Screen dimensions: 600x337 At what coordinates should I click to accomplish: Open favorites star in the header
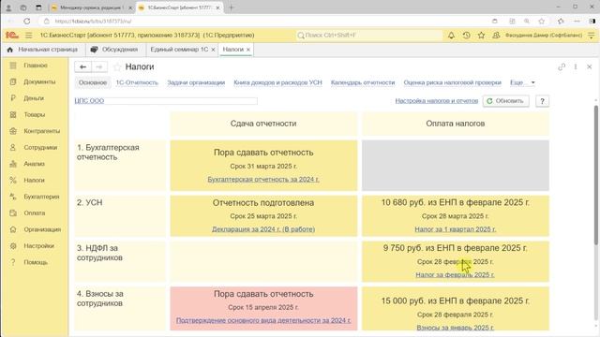pos(481,36)
